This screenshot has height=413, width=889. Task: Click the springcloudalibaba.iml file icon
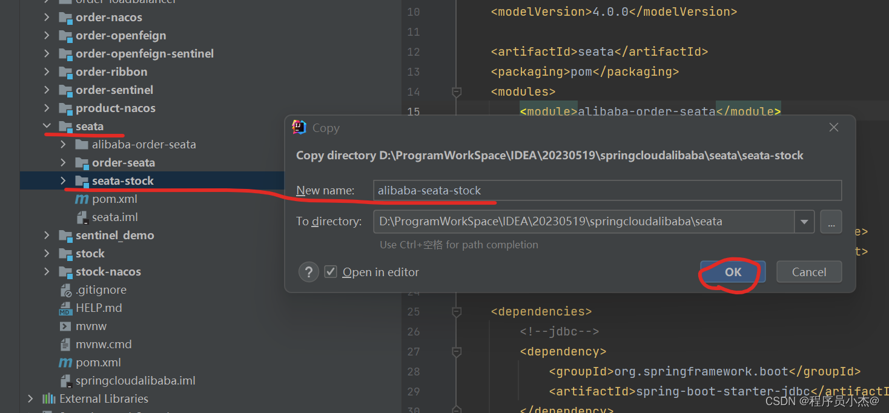pyautogui.click(x=65, y=381)
